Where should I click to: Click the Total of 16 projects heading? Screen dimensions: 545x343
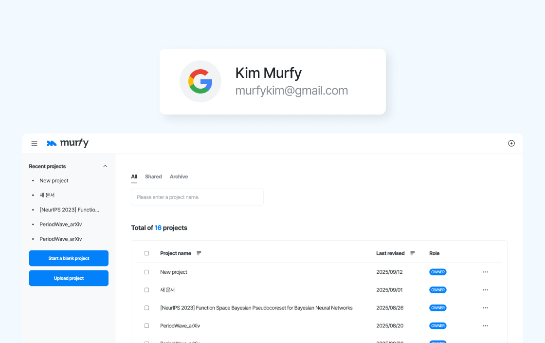point(159,228)
